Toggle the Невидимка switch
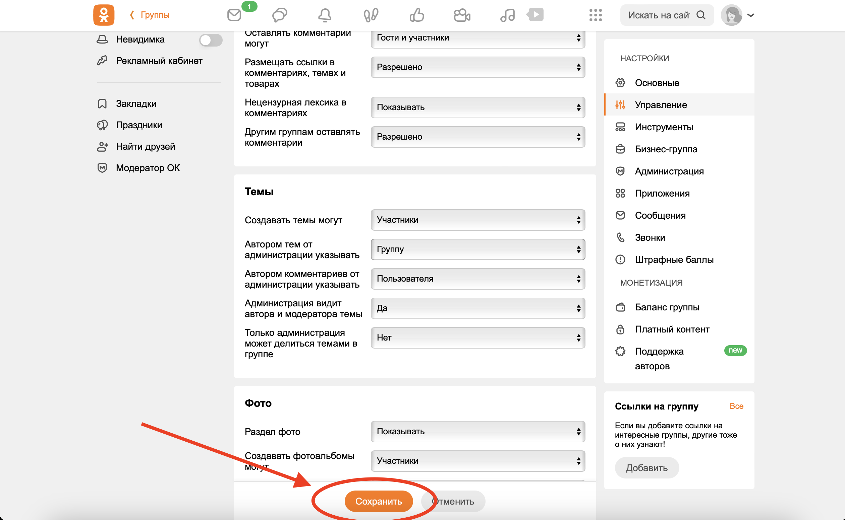Image resolution: width=845 pixels, height=520 pixels. tap(210, 40)
